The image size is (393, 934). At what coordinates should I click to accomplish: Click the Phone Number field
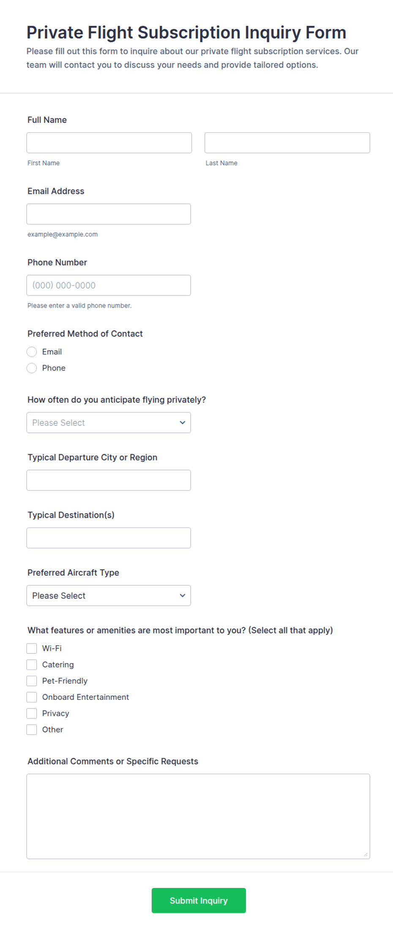(x=109, y=285)
